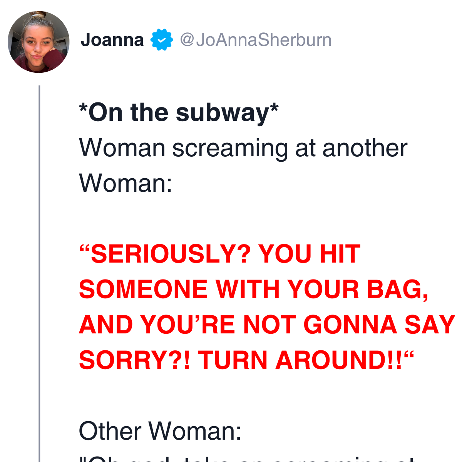Click the red word "BAG,"

coord(397,290)
